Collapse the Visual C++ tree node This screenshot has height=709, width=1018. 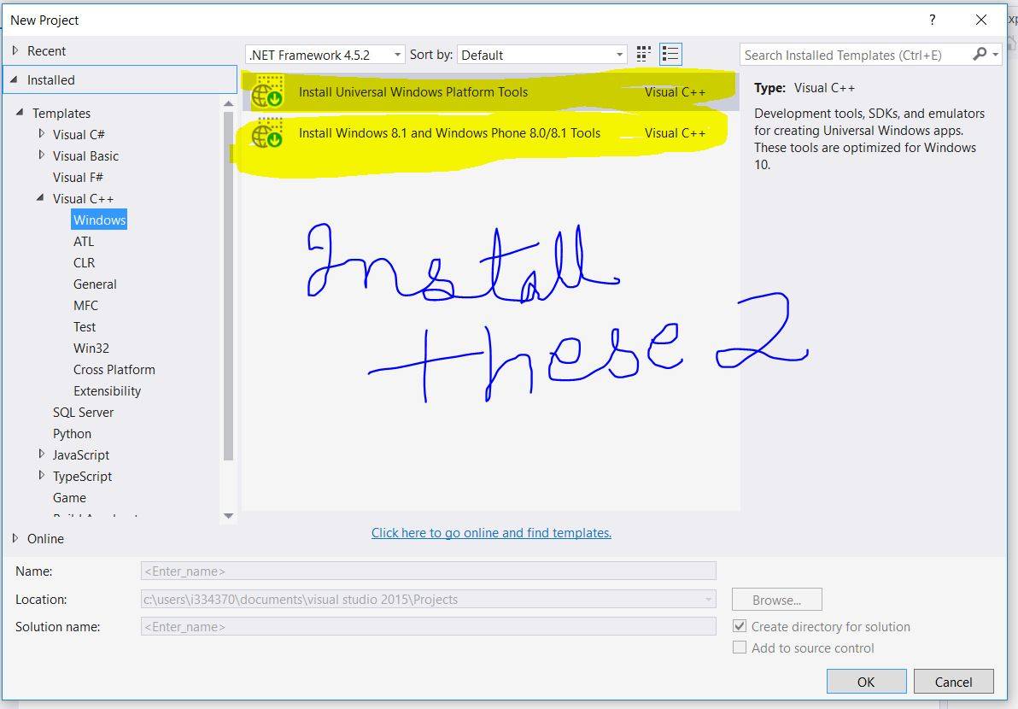tap(41, 198)
